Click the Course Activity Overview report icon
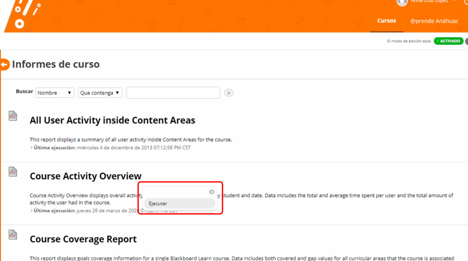This screenshot has width=468, height=261. pos(13,172)
